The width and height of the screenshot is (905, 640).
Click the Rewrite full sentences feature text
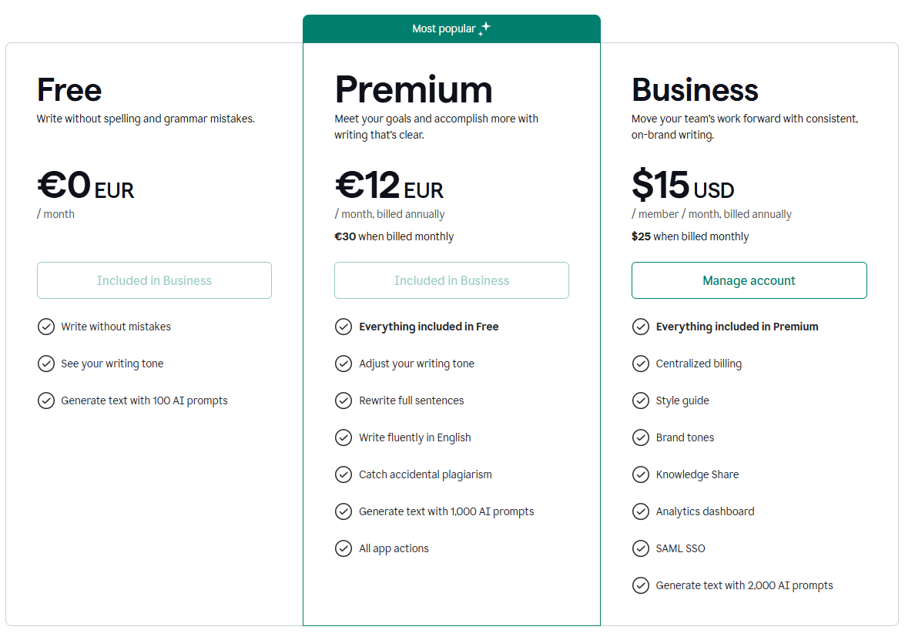pyautogui.click(x=411, y=400)
